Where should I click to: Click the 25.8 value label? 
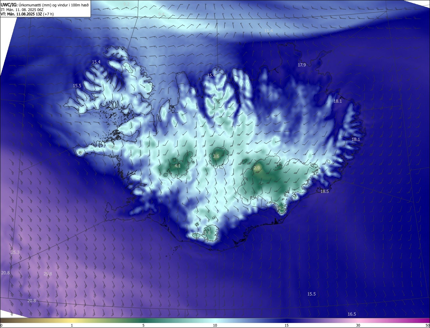(x=48, y=274)
